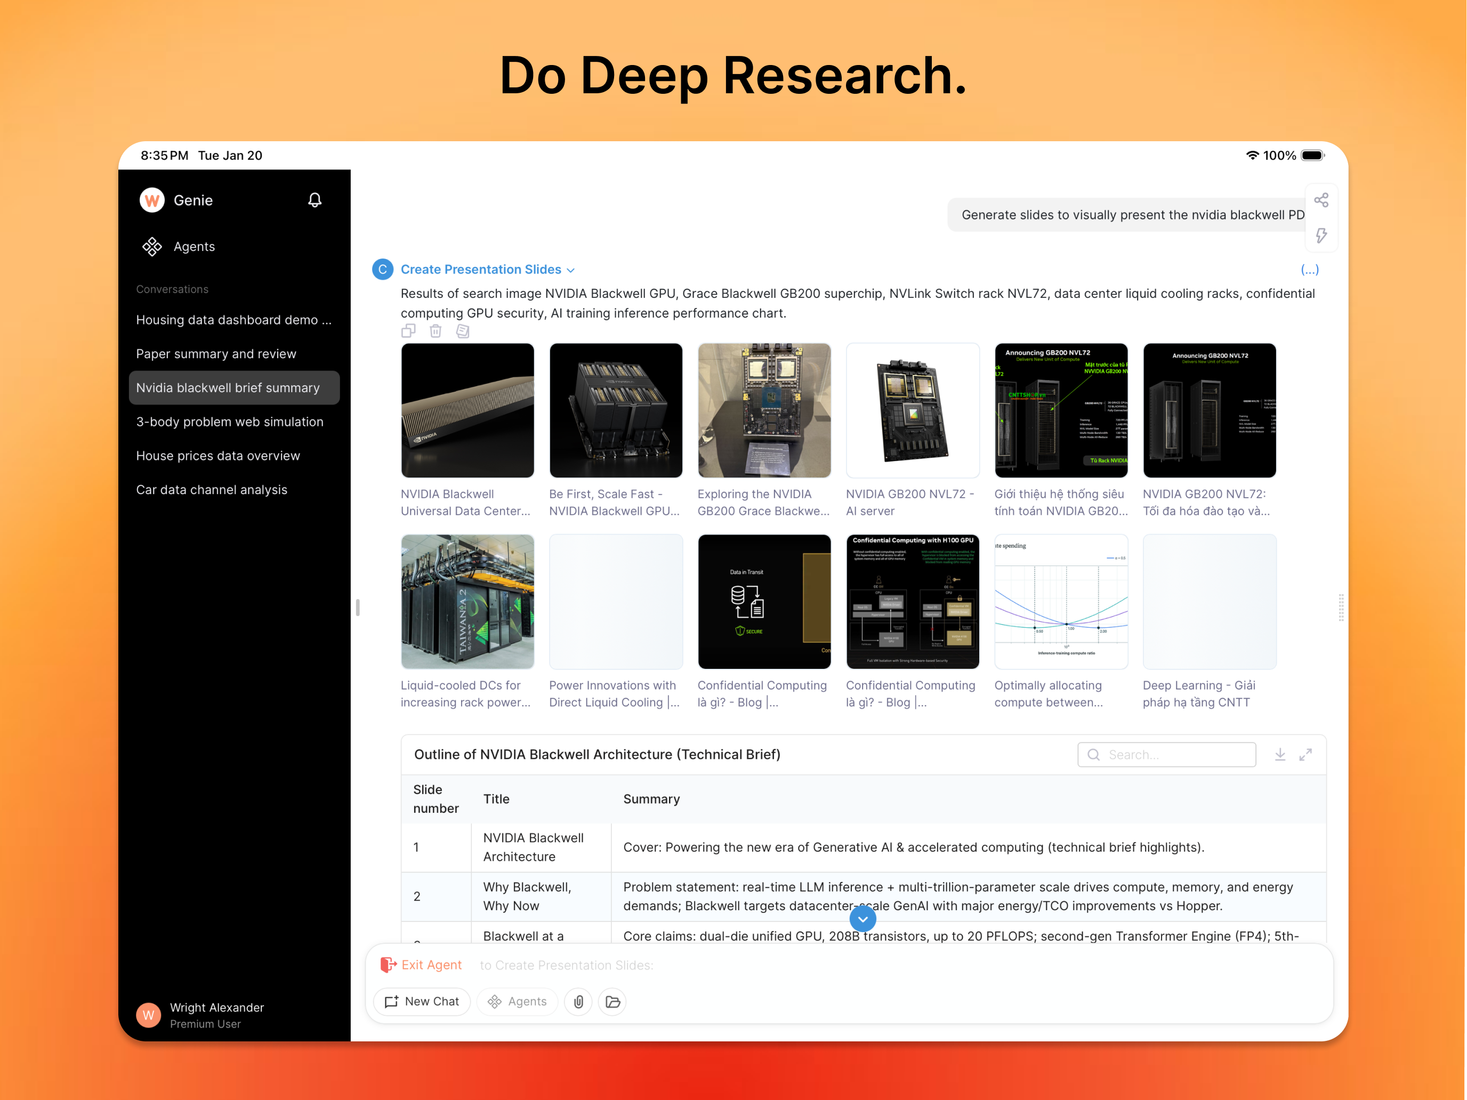Click the Wi-Fi status icon
Image resolution: width=1467 pixels, height=1100 pixels.
1252,155
